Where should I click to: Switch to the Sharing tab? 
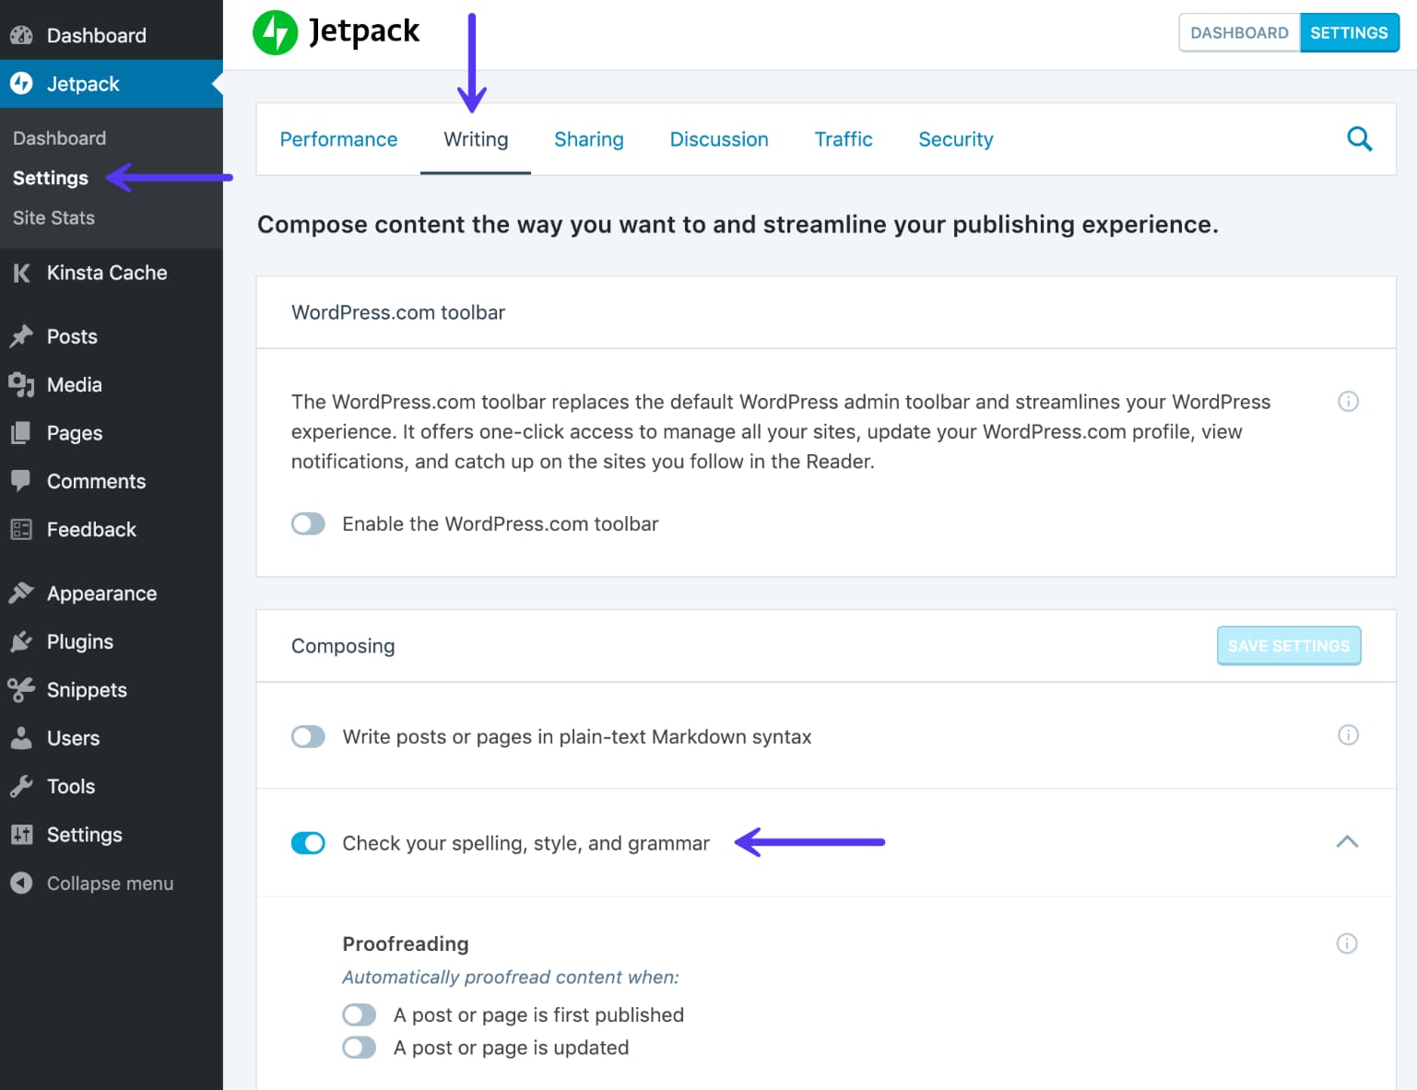(589, 139)
